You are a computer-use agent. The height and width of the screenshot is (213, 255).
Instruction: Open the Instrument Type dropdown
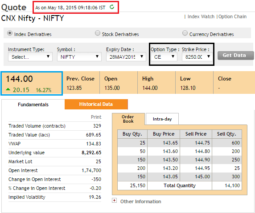tap(30, 57)
